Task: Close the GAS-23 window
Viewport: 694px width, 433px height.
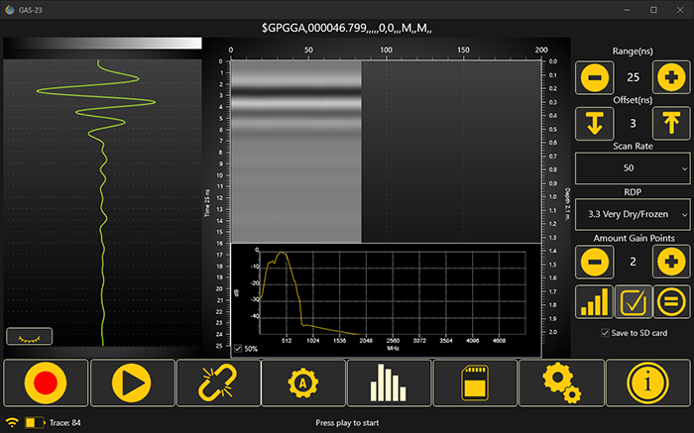Action: [x=680, y=10]
